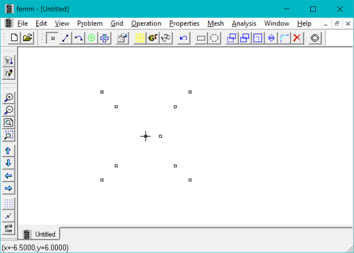Viewport: 354px width, 253px height.
Task: Open the File menu
Action: click(22, 24)
